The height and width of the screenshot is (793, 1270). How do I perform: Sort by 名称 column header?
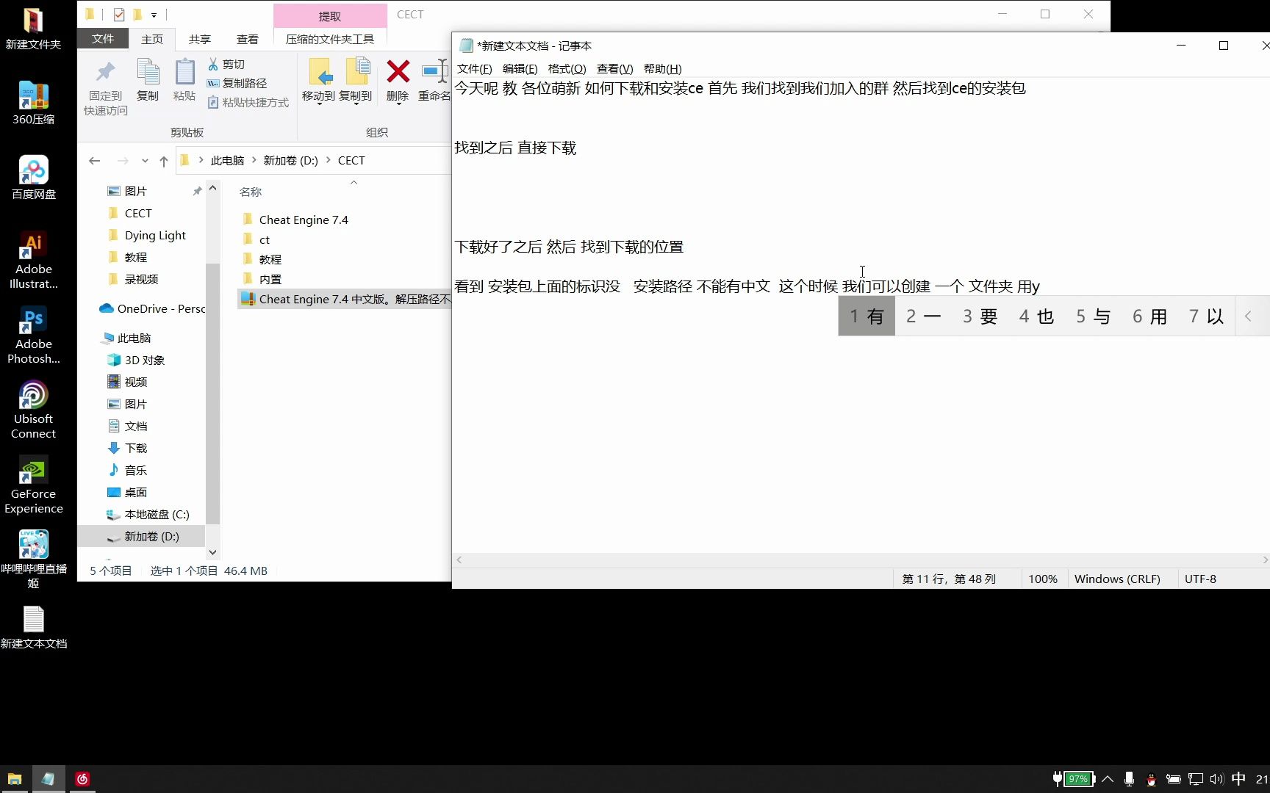click(x=251, y=192)
